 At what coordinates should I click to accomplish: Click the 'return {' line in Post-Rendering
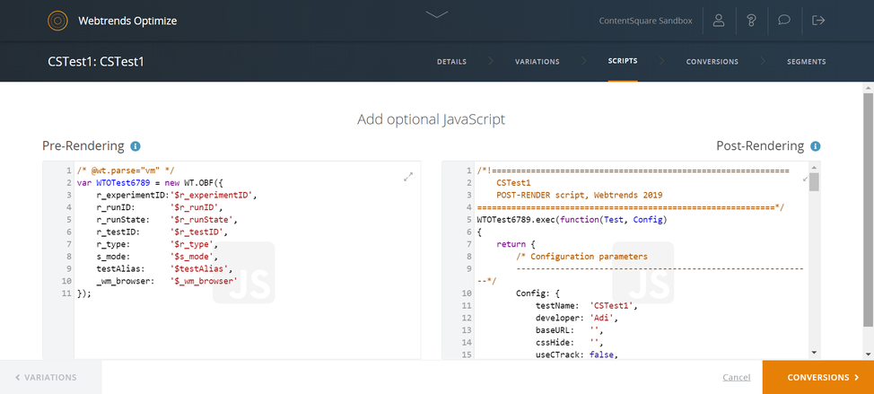516,244
